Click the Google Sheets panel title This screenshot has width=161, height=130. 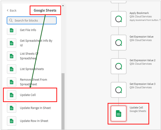[x=45, y=10]
